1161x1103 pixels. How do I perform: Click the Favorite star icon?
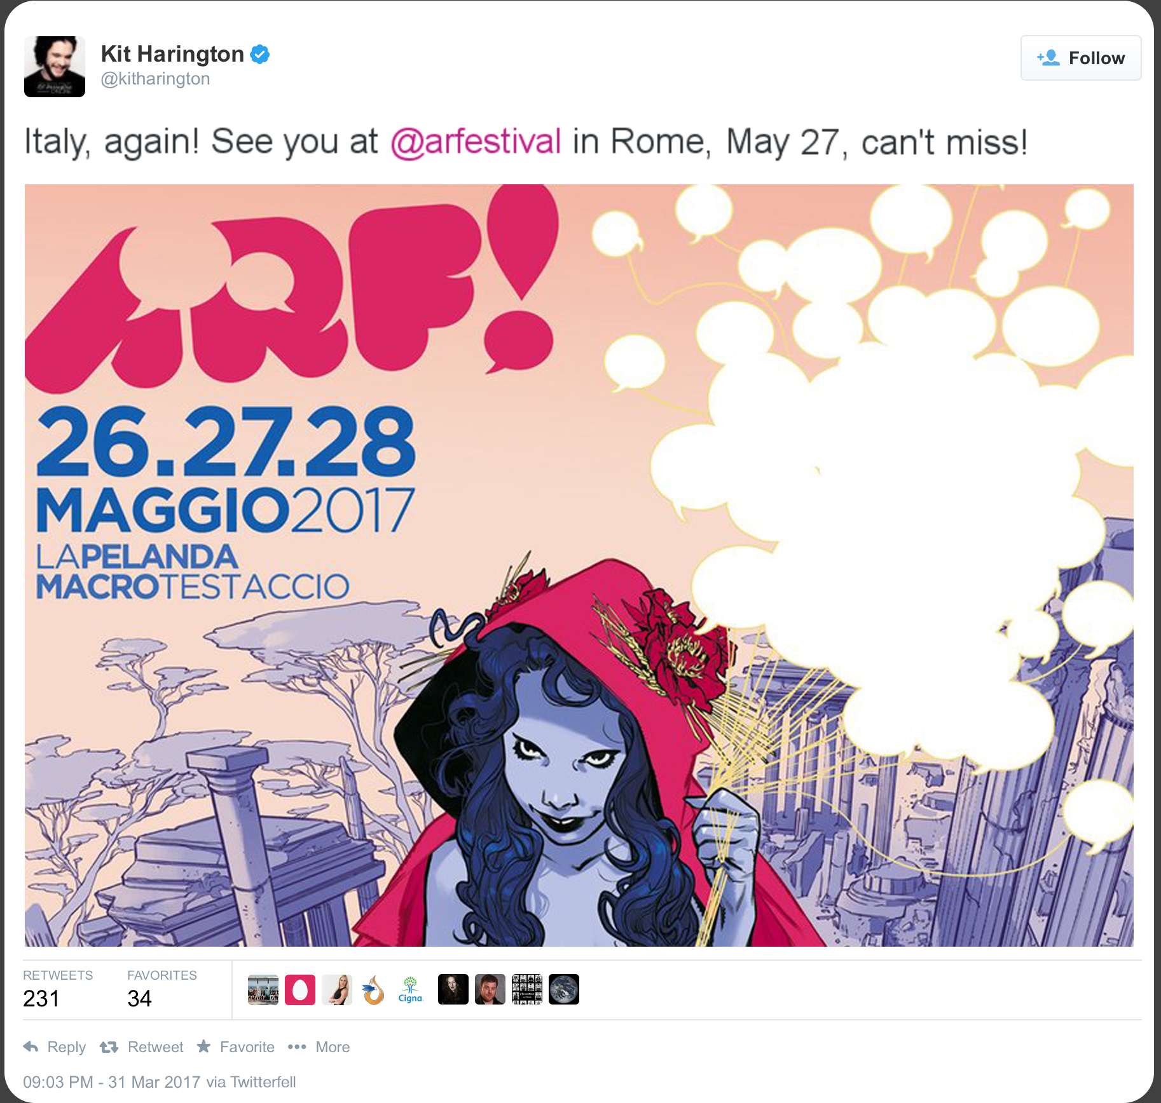pos(203,1046)
